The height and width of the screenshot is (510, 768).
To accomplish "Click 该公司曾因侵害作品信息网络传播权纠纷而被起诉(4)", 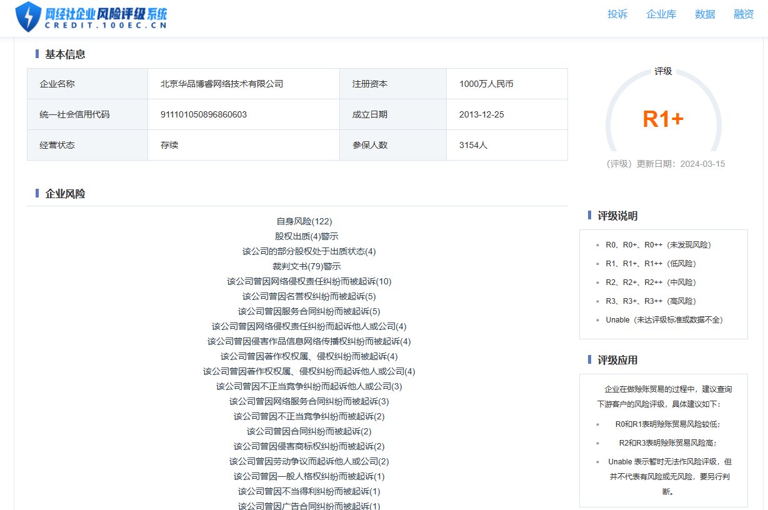I will click(x=309, y=341).
